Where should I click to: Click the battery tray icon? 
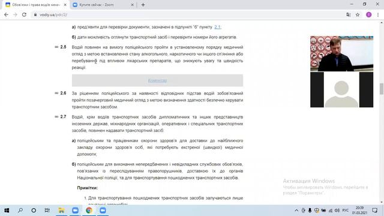click(x=323, y=211)
